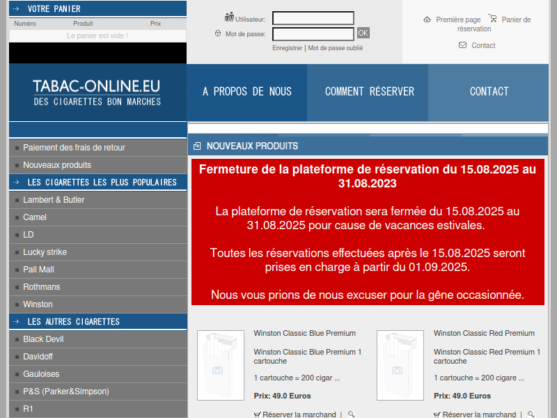
Task: Click 'Prix: 49.0 Euros' of Winston Red
Action: pyautogui.click(x=462, y=396)
